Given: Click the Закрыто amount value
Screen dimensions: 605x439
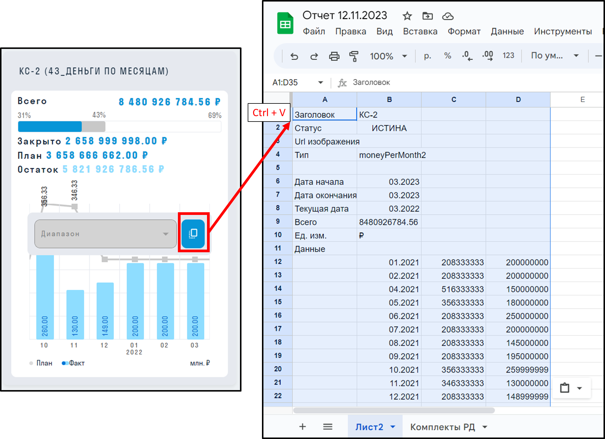Looking at the screenshot, I should click(116, 141).
